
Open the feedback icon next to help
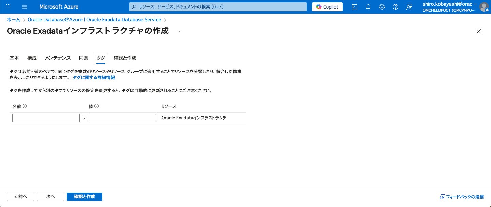point(409,6)
